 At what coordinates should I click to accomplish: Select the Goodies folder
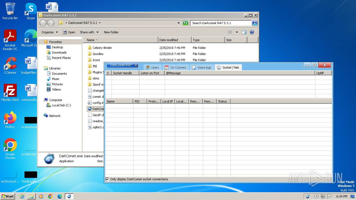(x=98, y=54)
